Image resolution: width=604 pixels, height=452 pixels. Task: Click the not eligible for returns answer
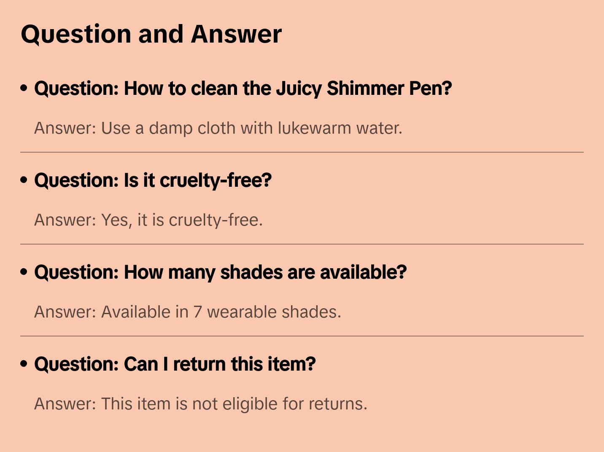point(201,404)
